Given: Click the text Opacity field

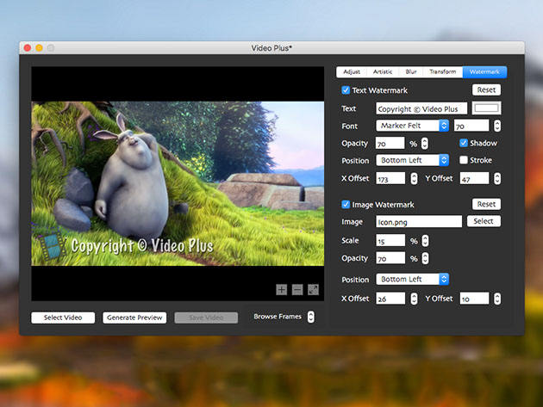Looking at the screenshot, I should 390,143.
